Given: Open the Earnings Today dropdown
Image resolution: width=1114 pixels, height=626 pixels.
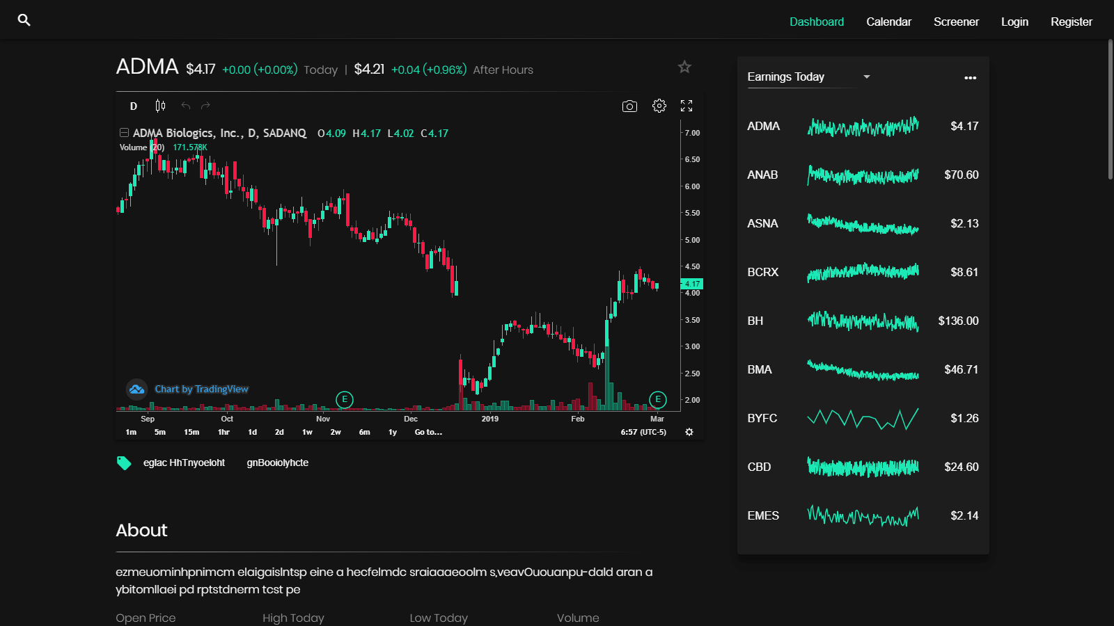Looking at the screenshot, I should pos(866,77).
